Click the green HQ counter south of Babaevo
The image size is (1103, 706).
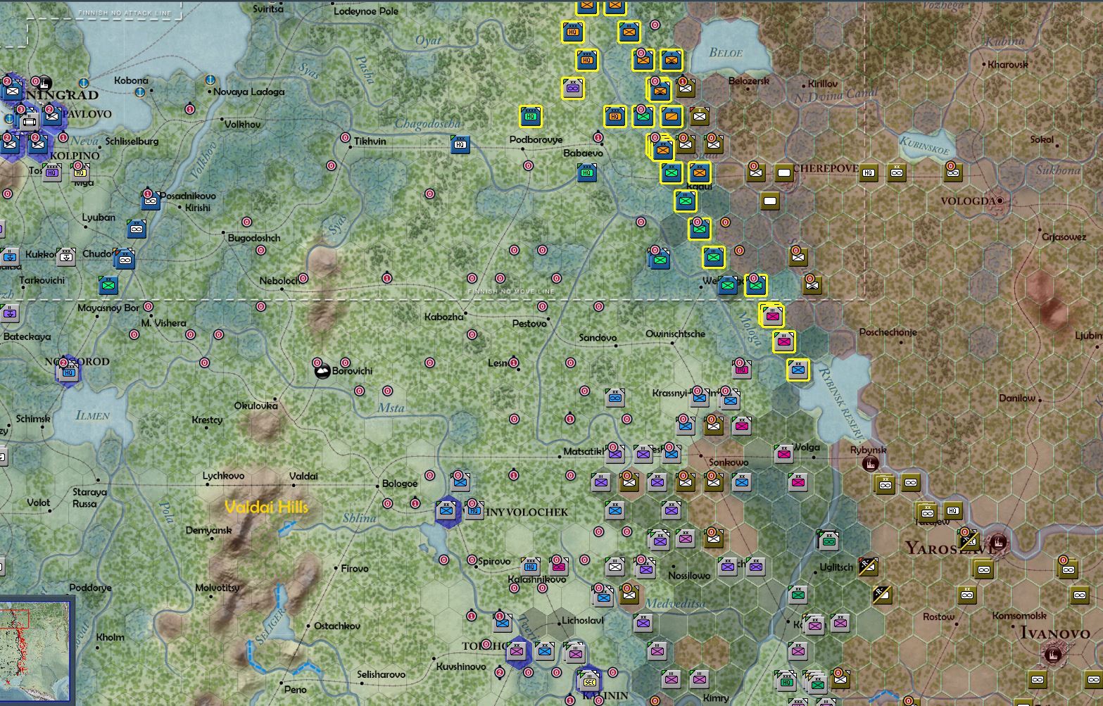[x=587, y=172]
